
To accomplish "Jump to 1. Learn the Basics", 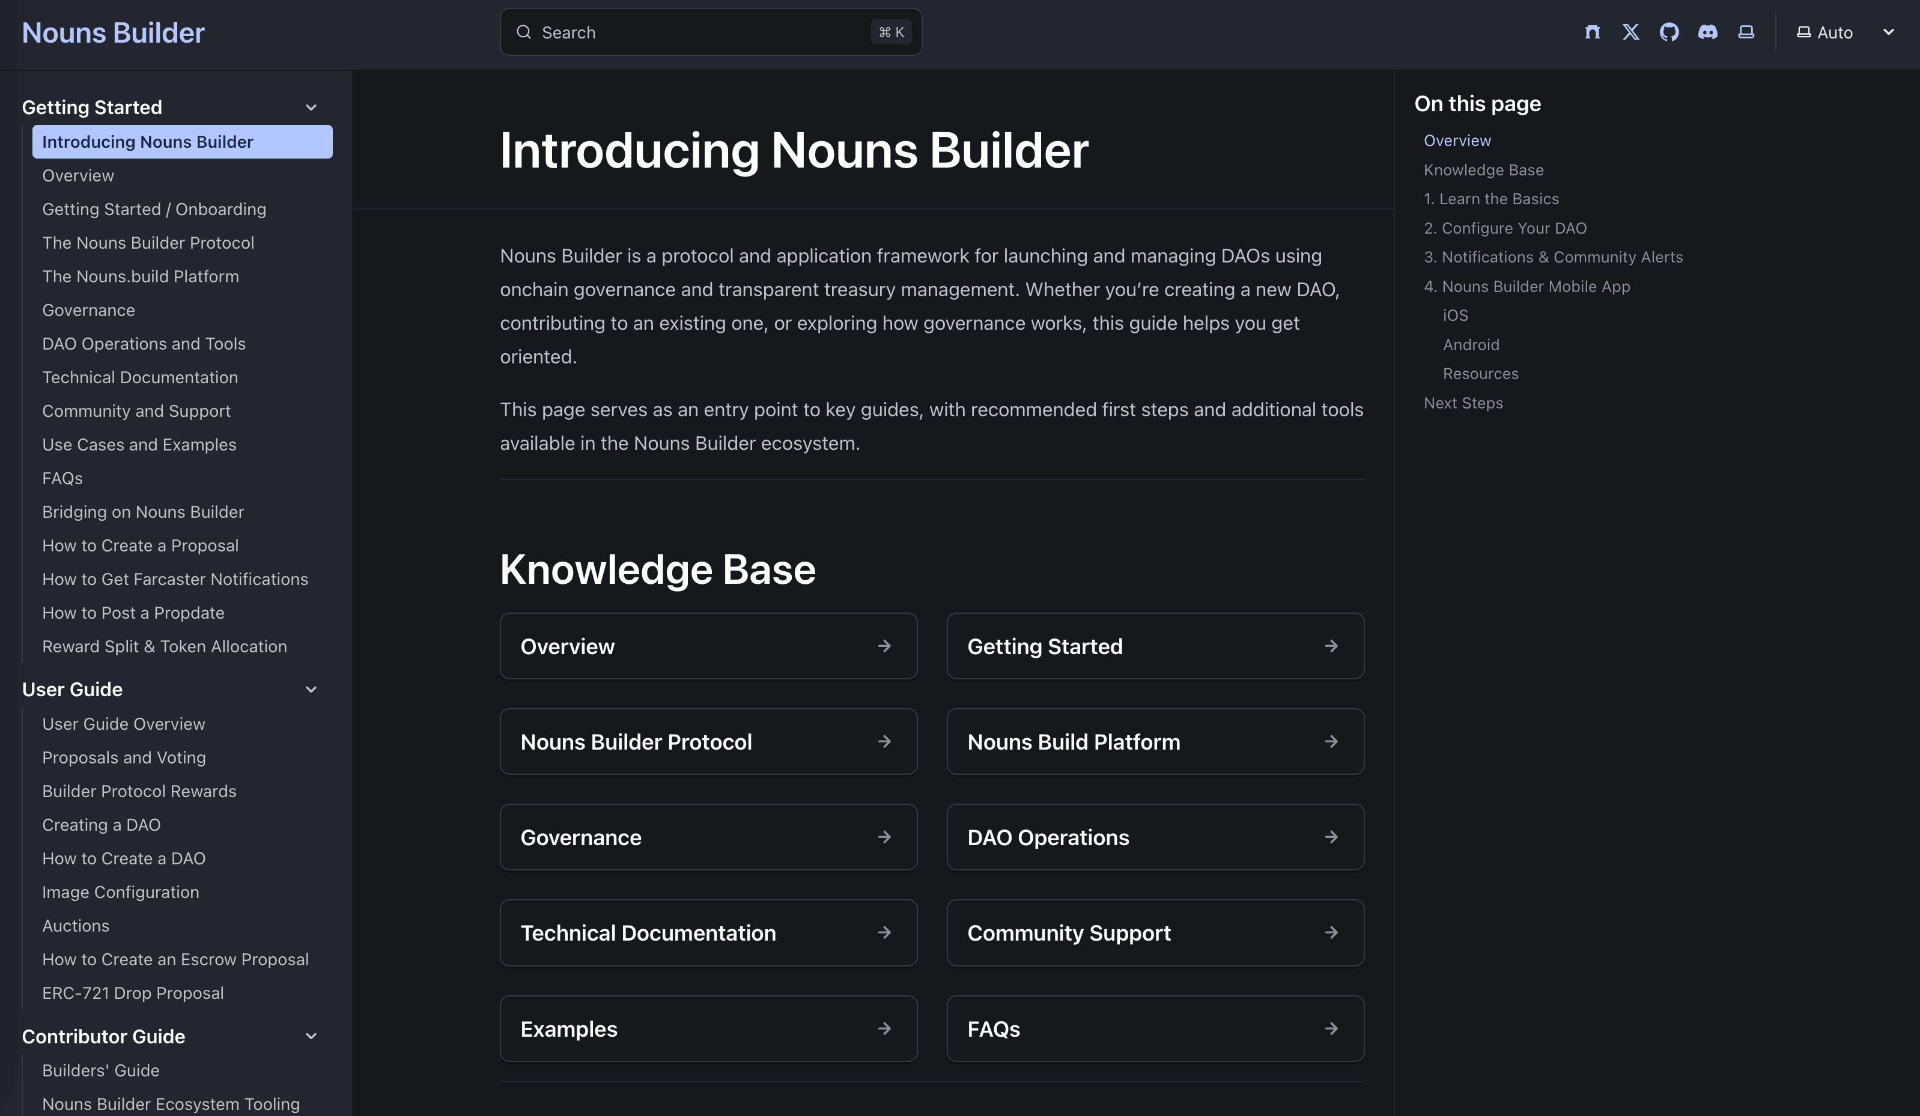I will click(x=1490, y=199).
